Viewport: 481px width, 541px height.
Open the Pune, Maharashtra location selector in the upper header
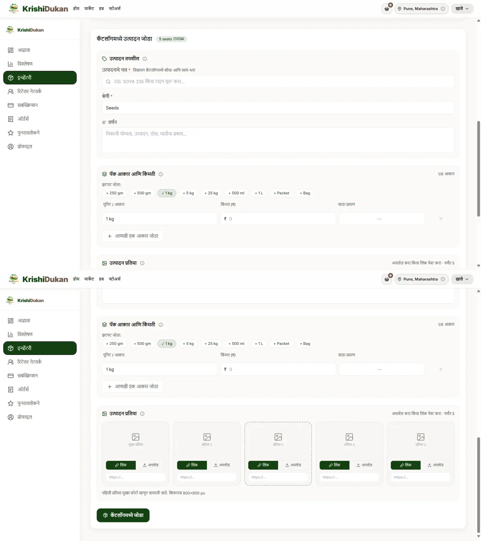click(x=421, y=9)
